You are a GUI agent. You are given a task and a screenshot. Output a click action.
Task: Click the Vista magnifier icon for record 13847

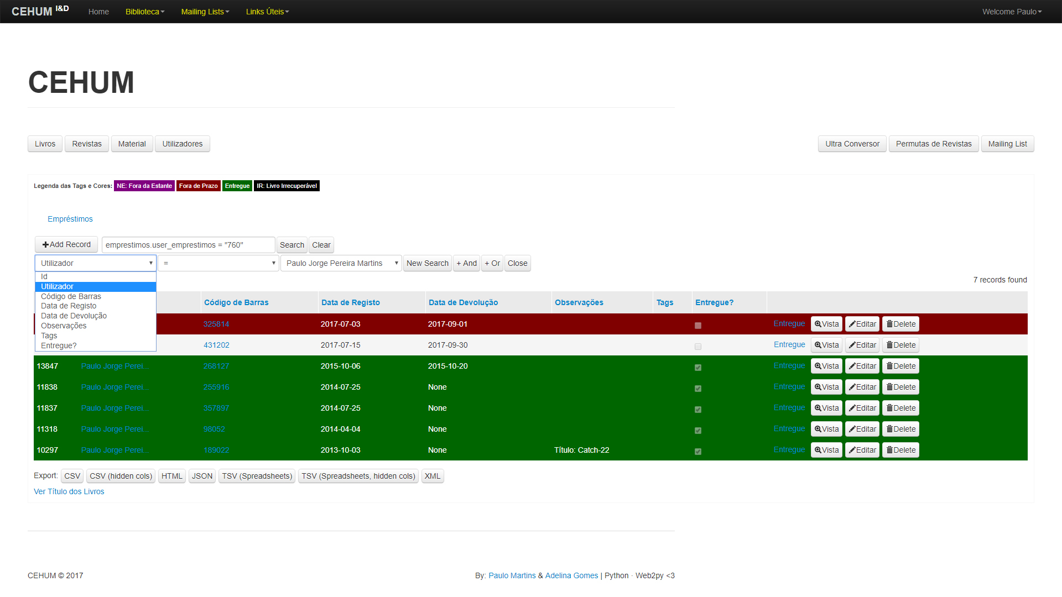[818, 366]
